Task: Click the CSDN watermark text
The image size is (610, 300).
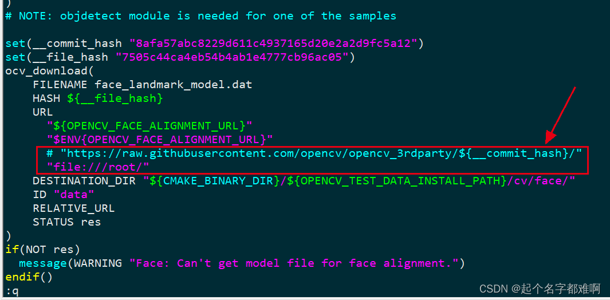Action: point(539,289)
